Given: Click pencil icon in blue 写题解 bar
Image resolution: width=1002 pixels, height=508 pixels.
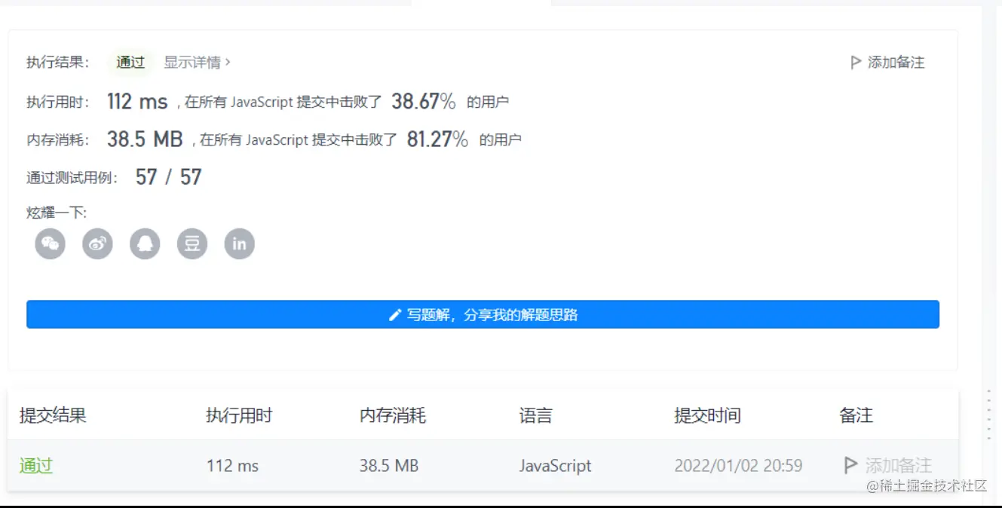Looking at the screenshot, I should (395, 315).
